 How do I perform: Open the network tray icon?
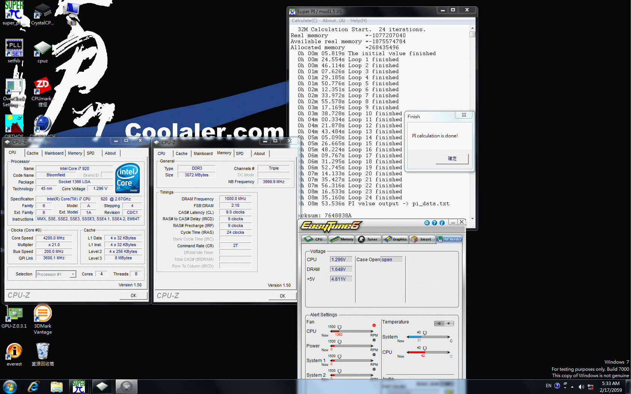click(590, 386)
